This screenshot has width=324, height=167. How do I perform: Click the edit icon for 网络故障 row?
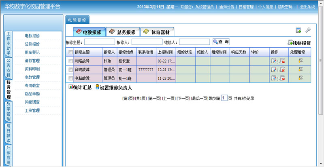click(x=274, y=61)
